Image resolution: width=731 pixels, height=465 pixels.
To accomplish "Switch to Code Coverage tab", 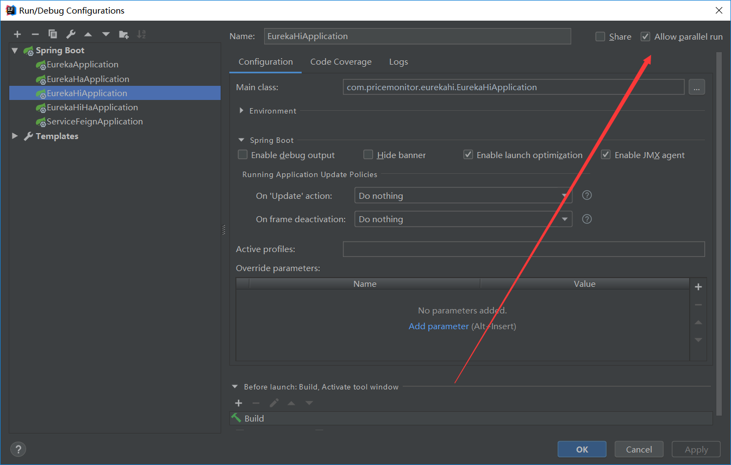I will (x=341, y=62).
